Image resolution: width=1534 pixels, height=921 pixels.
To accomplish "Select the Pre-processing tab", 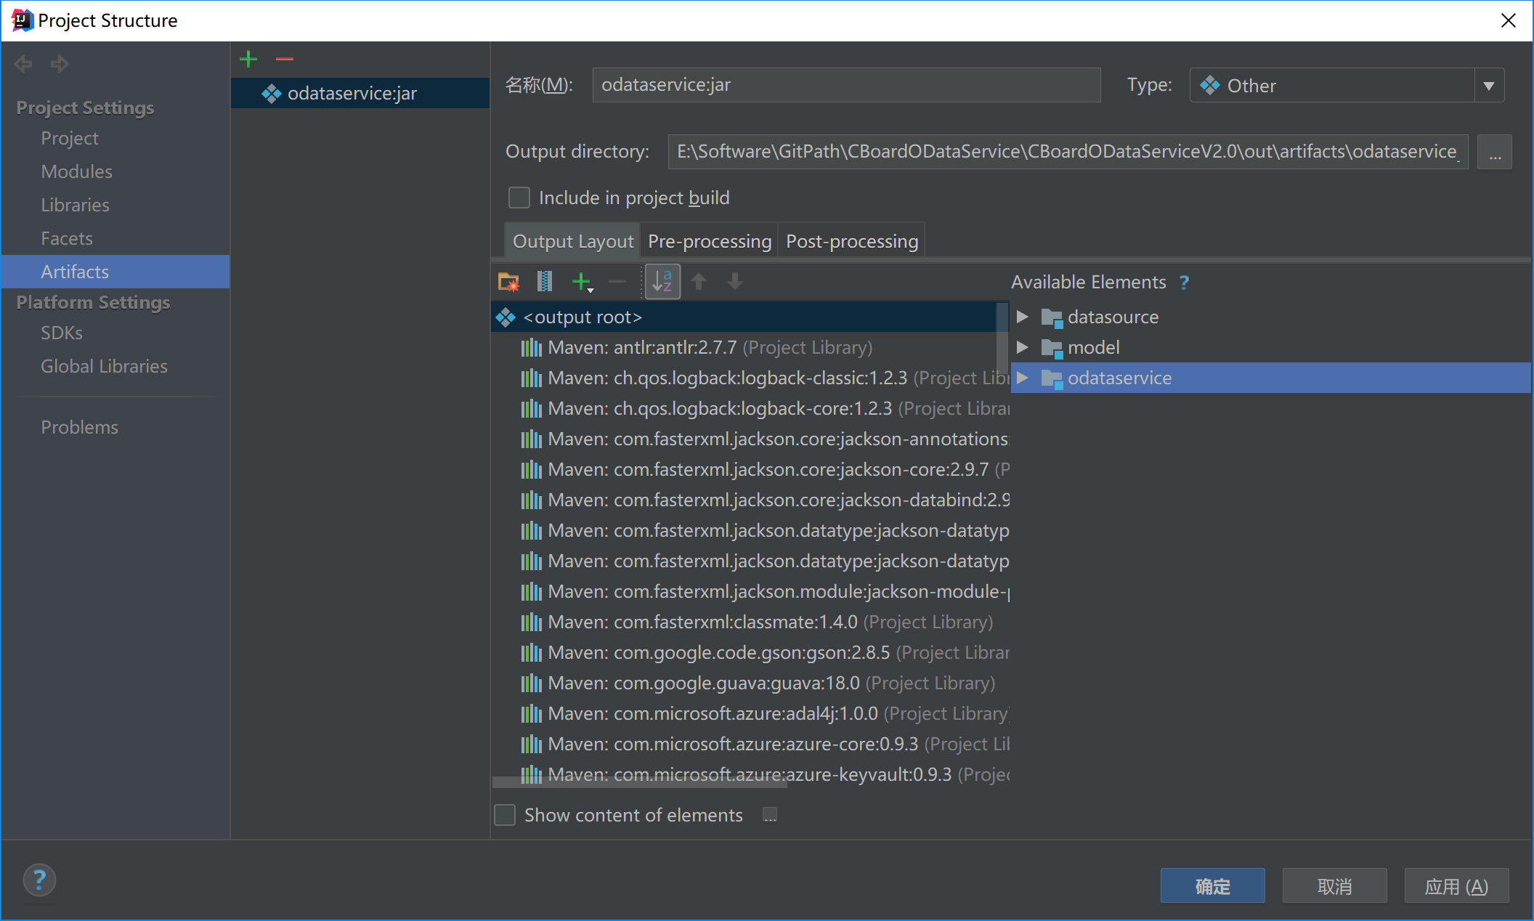I will click(x=709, y=241).
